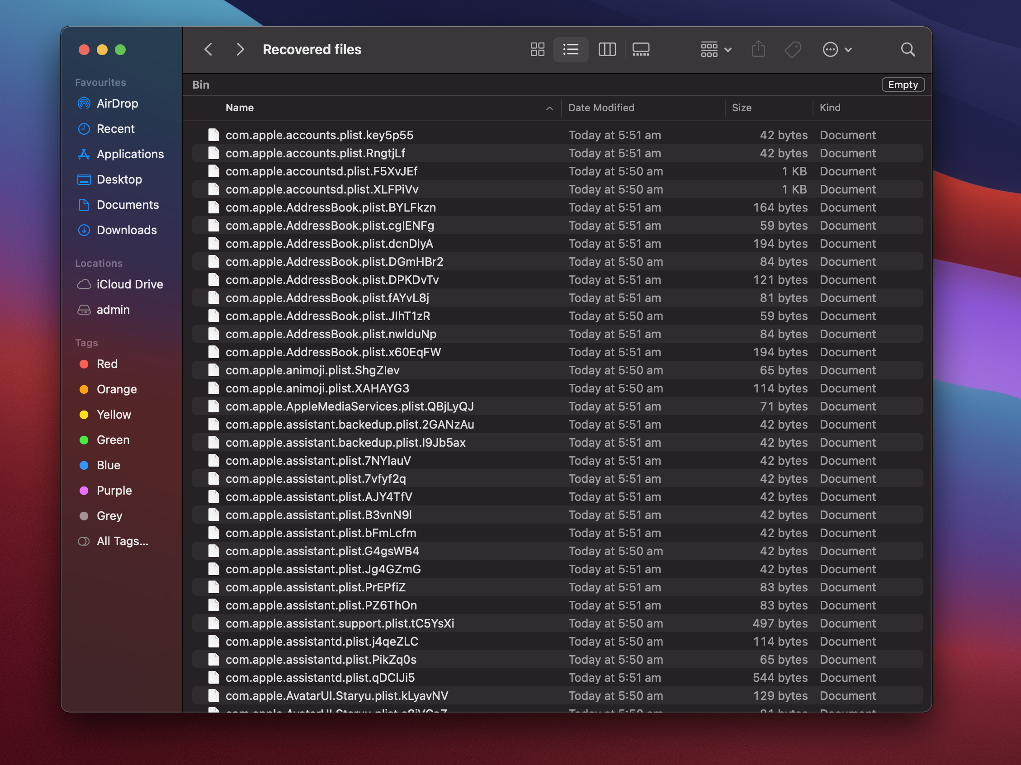1021x765 pixels.
Task: Go back with the left chevron button
Action: [208, 49]
